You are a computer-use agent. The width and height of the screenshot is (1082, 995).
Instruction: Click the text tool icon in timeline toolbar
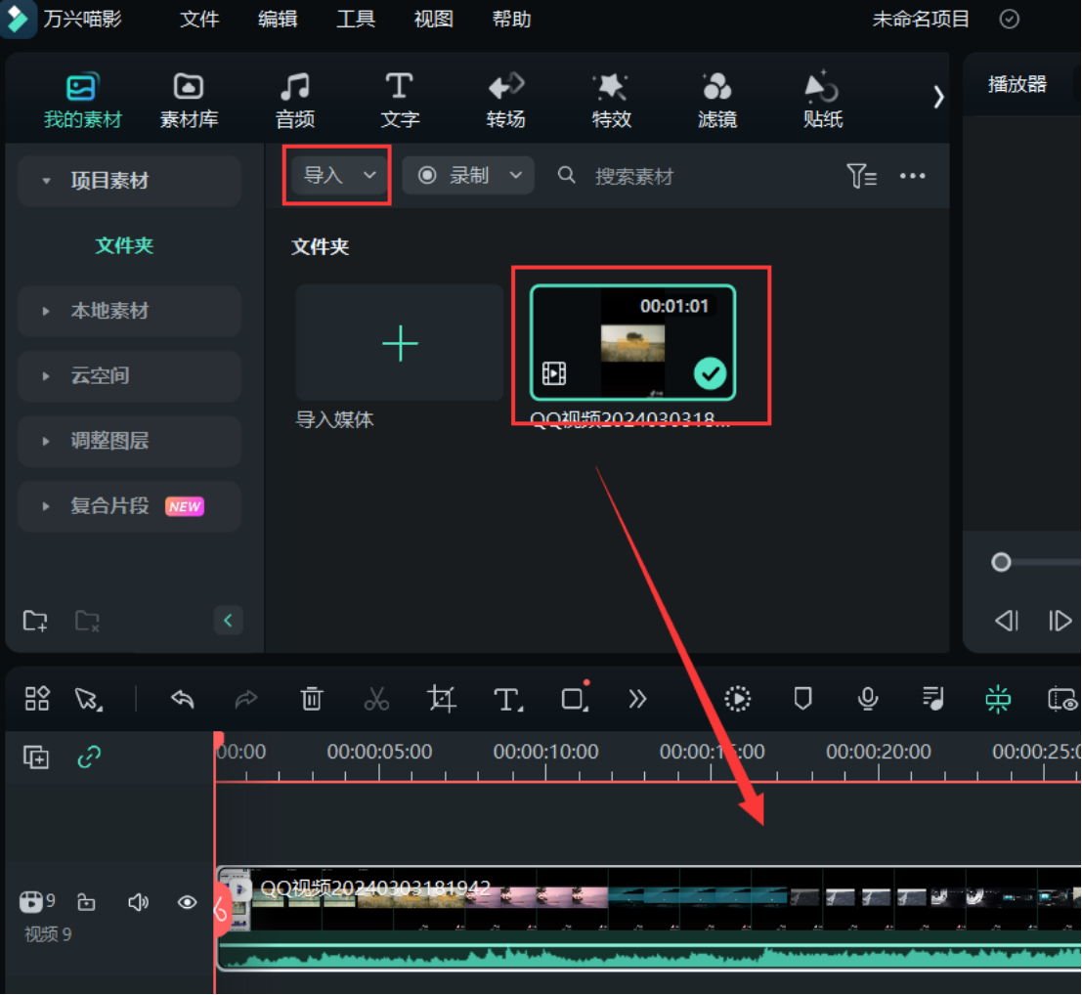tap(506, 699)
